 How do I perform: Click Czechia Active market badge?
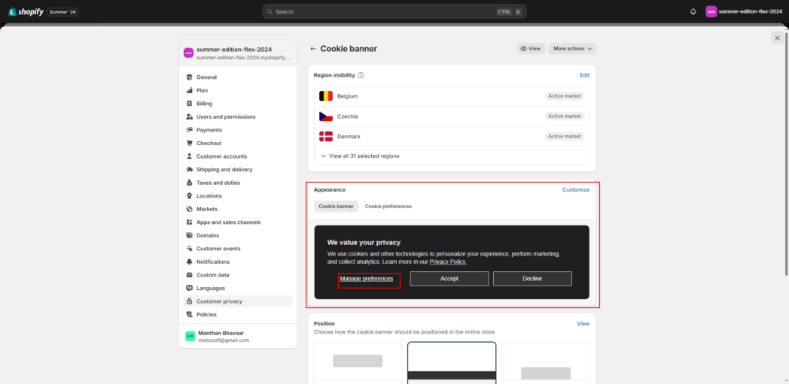click(565, 116)
